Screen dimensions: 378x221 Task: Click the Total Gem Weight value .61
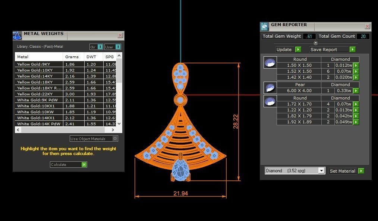(309, 37)
